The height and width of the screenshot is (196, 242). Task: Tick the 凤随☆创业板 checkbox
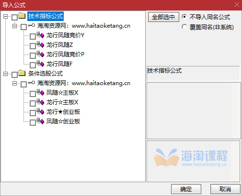point(33,122)
